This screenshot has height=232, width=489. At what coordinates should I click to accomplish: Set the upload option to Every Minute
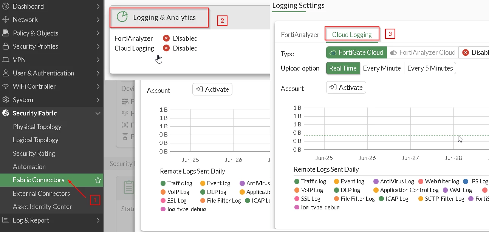click(x=382, y=68)
